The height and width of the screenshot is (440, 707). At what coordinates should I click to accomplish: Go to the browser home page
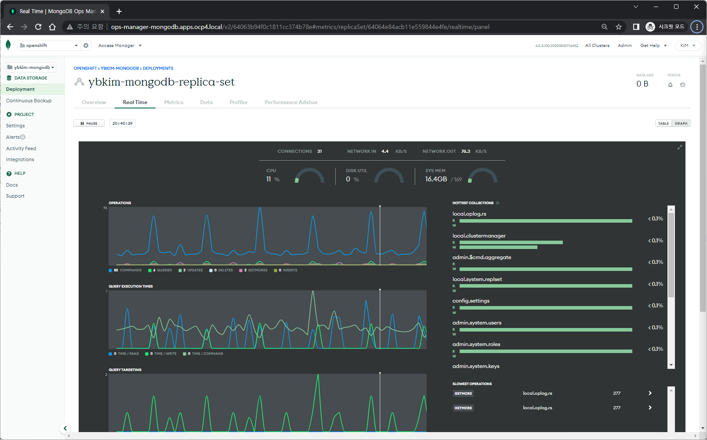[x=52, y=27]
